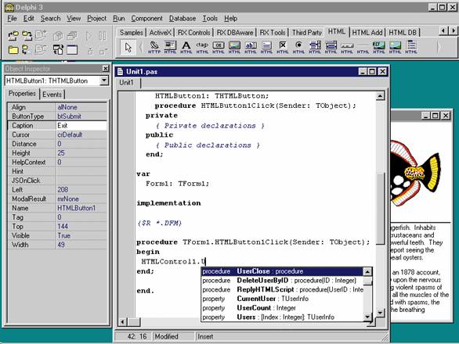The height and width of the screenshot is (344, 459).
Task: Choose CurrentUser property in completion list
Action: point(282,299)
